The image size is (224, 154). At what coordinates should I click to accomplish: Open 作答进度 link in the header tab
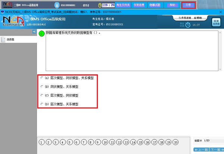(x=185, y=18)
